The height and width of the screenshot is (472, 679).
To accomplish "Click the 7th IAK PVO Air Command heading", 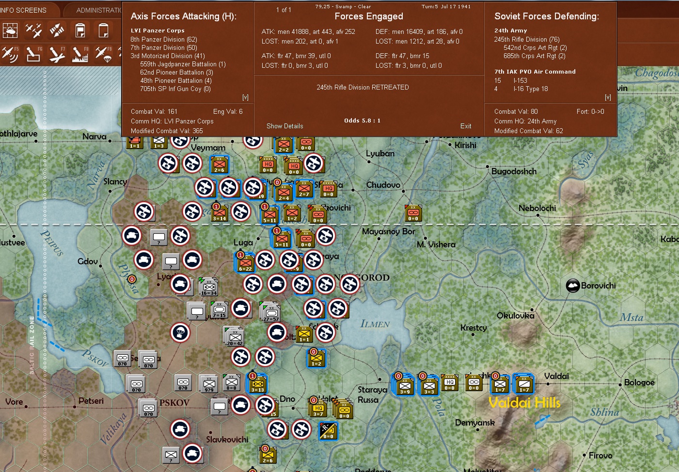I will pyautogui.click(x=535, y=72).
